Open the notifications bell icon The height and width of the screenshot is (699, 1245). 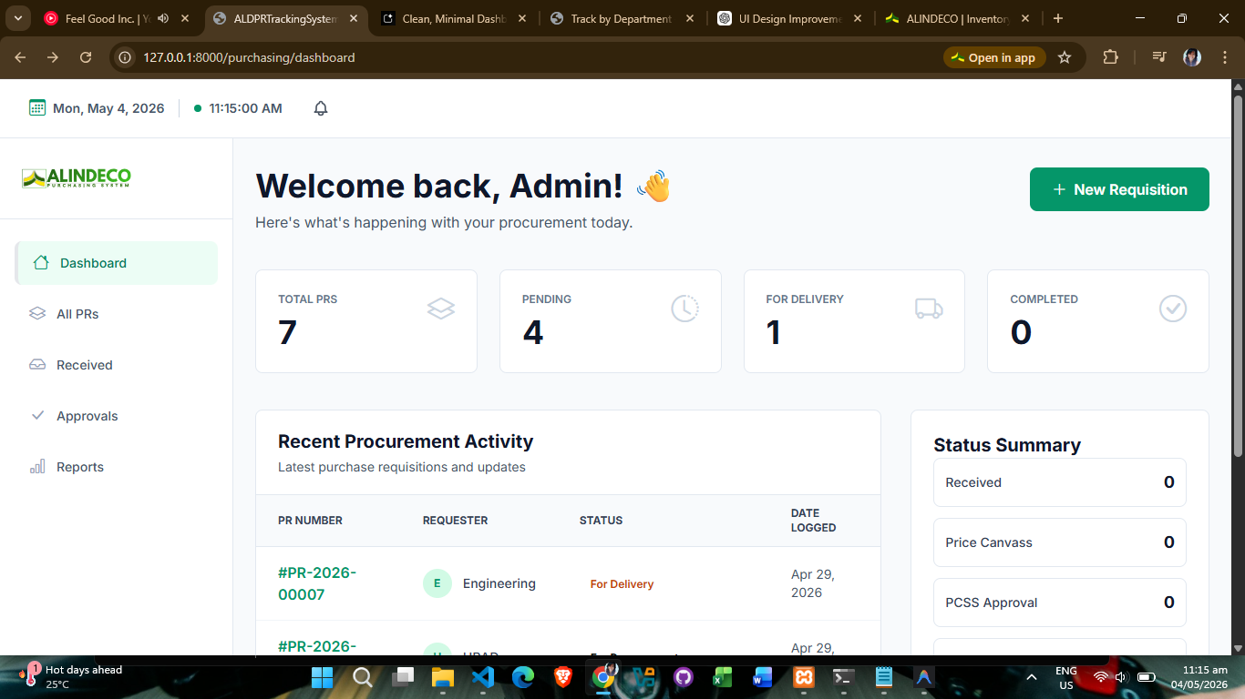click(321, 108)
